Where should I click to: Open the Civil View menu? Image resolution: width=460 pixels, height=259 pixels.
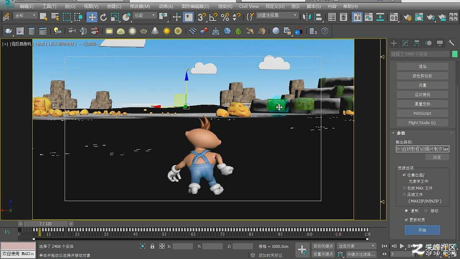coord(249,6)
